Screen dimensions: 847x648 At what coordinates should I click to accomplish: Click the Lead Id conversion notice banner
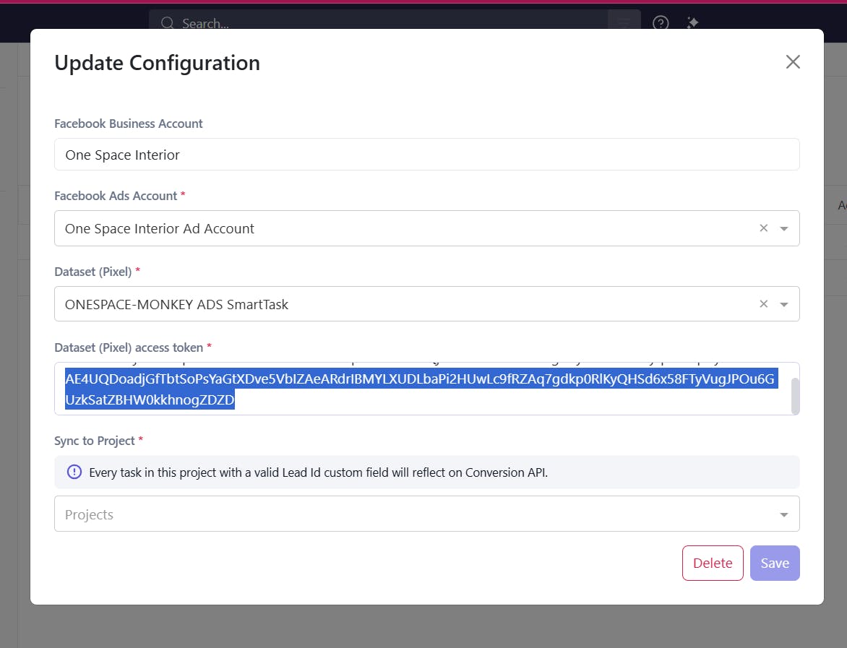pos(426,472)
